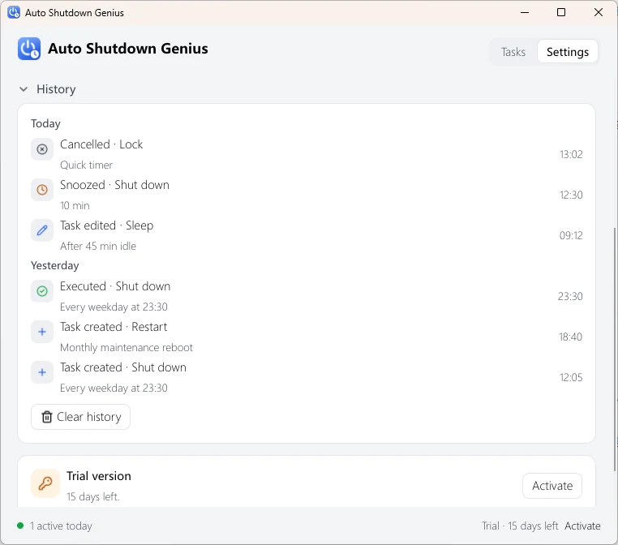
Task: Click the vertical scrollbar thumb
Action: point(615,350)
